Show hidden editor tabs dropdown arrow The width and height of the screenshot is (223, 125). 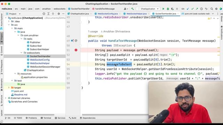tap(213, 14)
